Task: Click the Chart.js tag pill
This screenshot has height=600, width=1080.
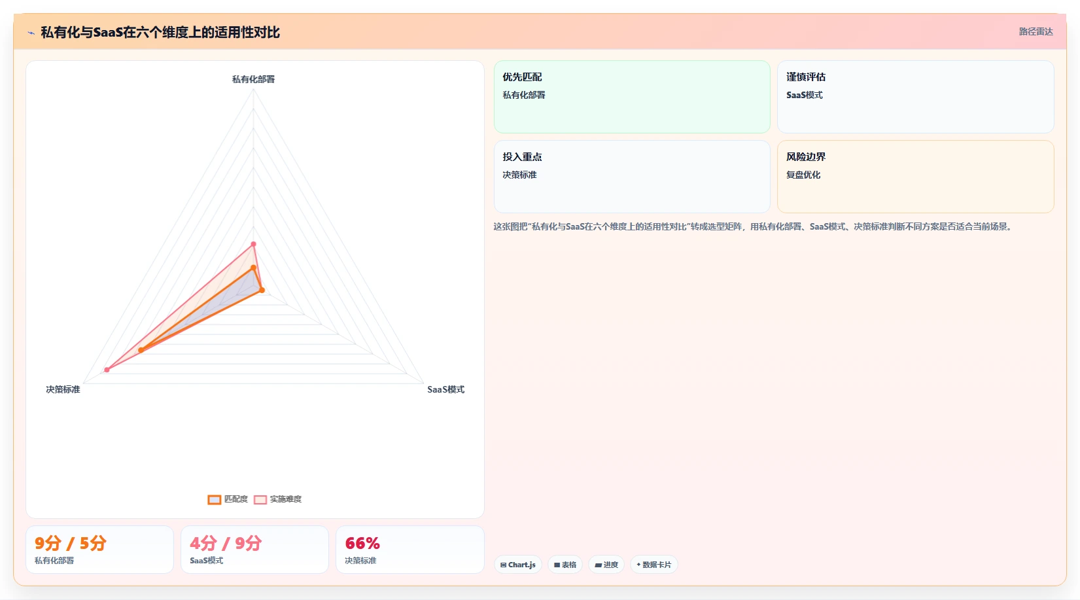Action: [518, 565]
